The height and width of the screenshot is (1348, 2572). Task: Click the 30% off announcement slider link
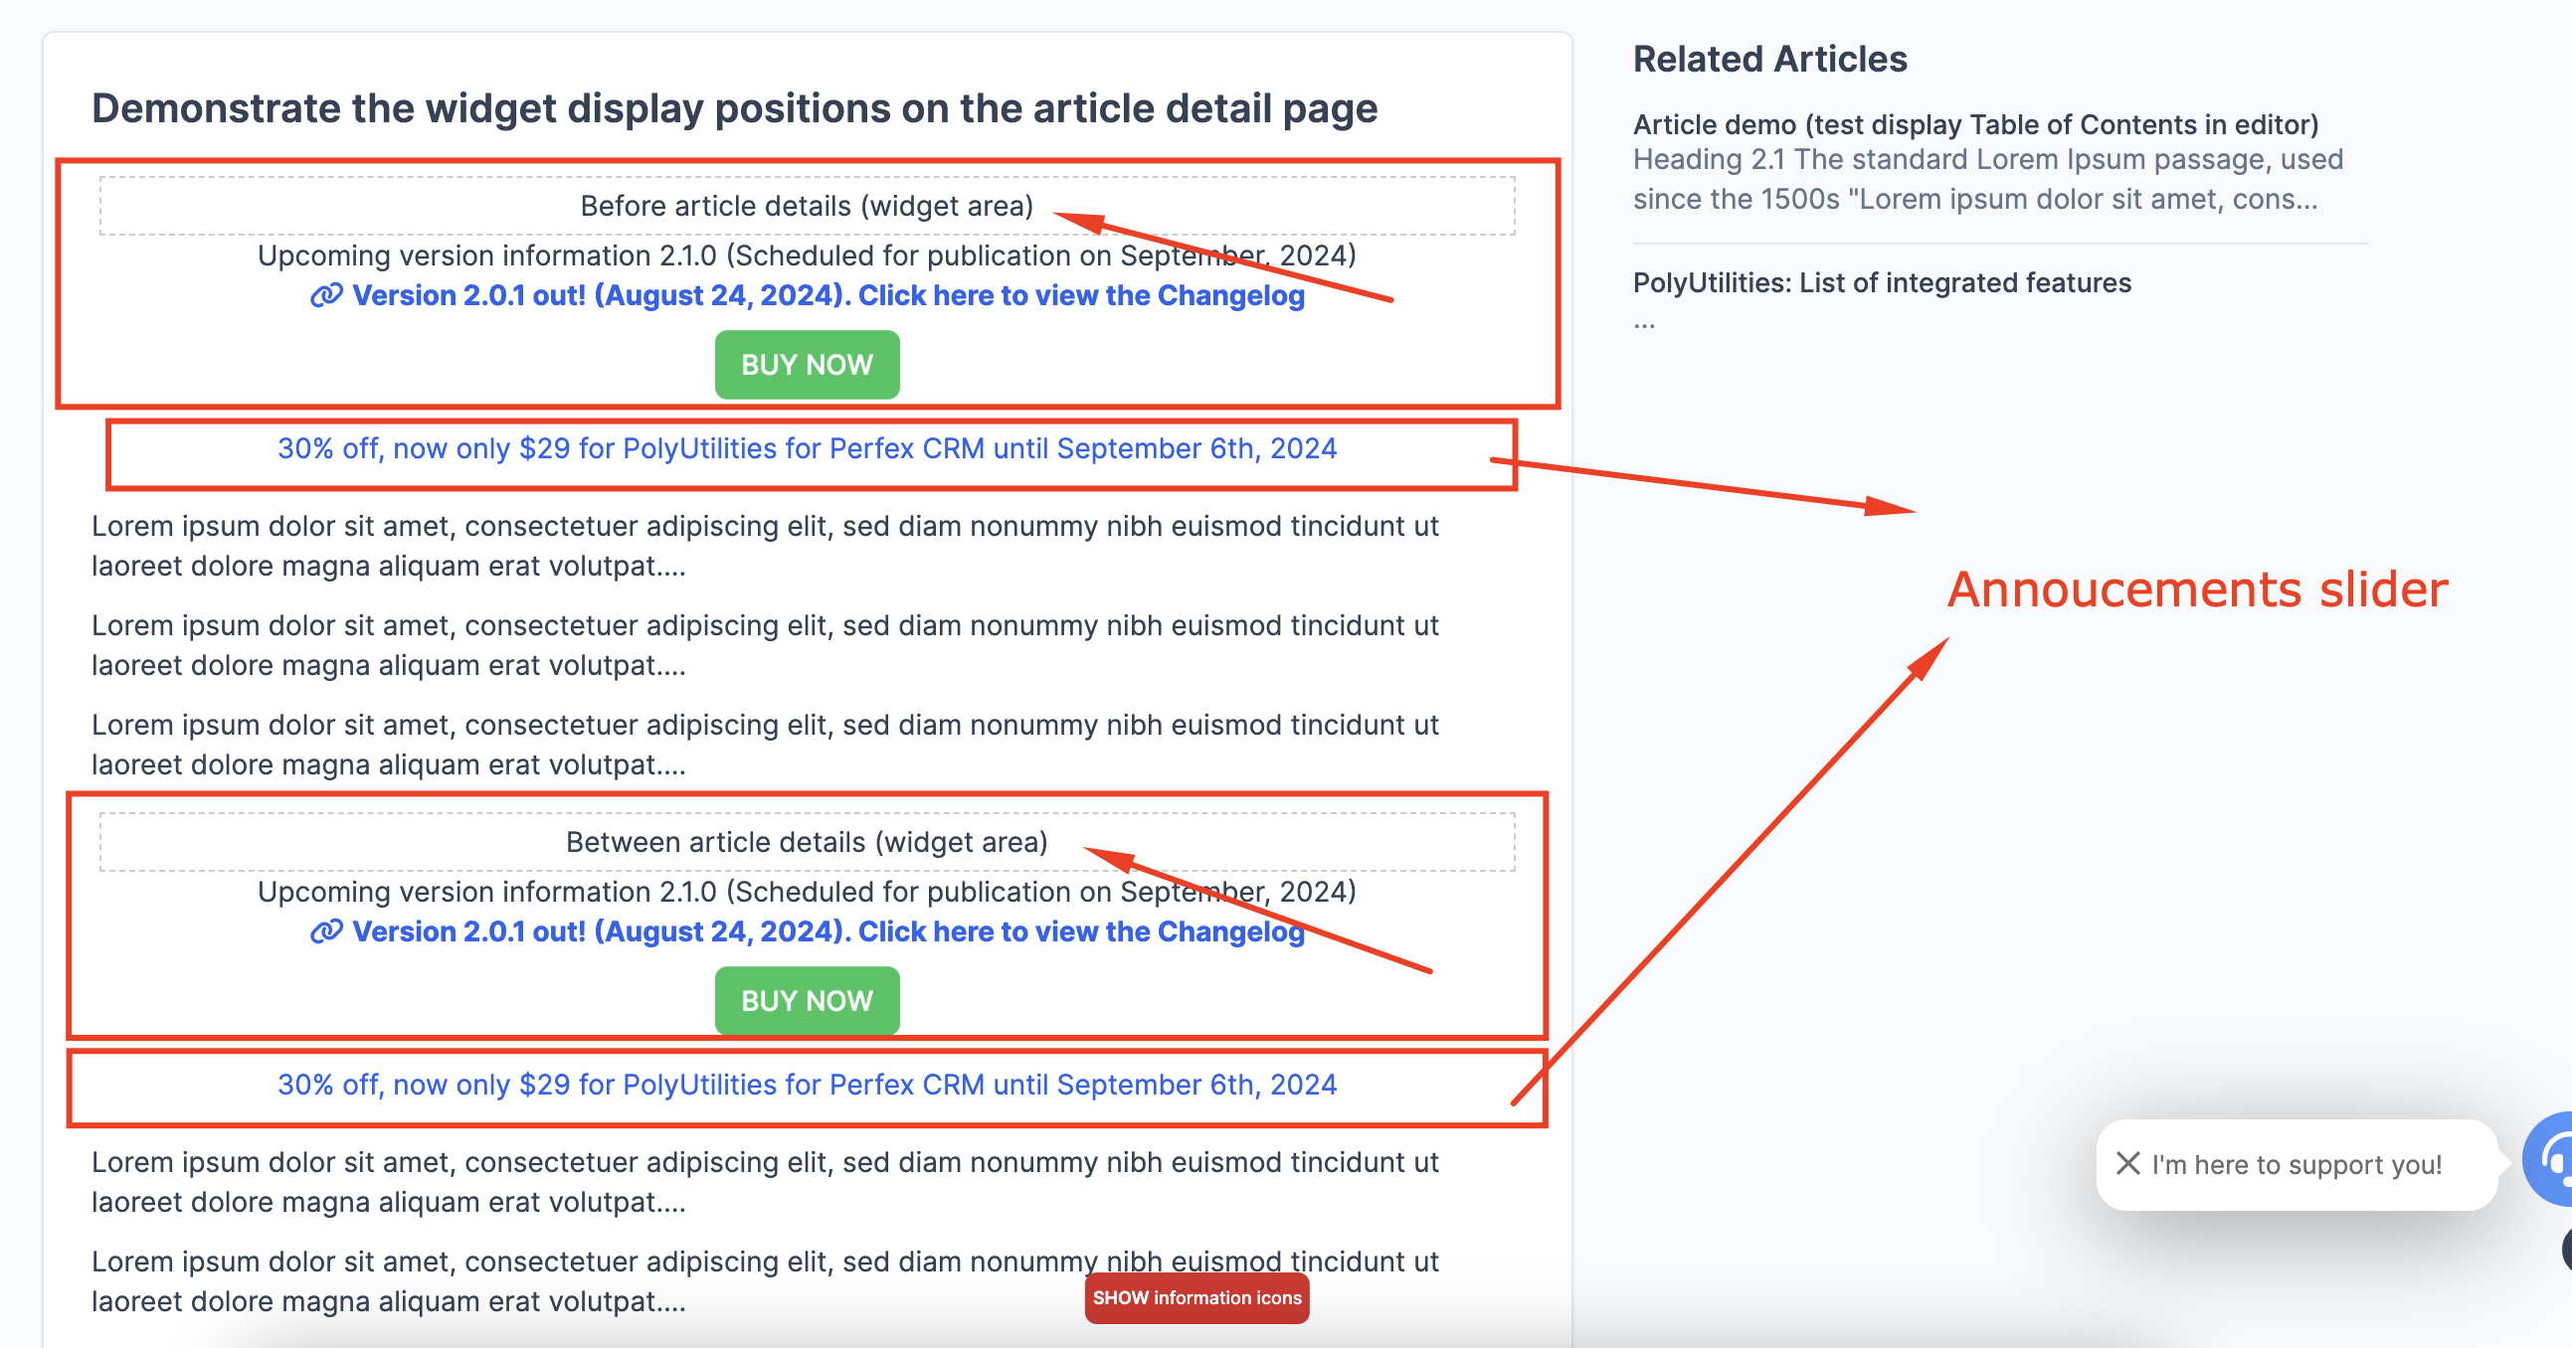coord(808,448)
